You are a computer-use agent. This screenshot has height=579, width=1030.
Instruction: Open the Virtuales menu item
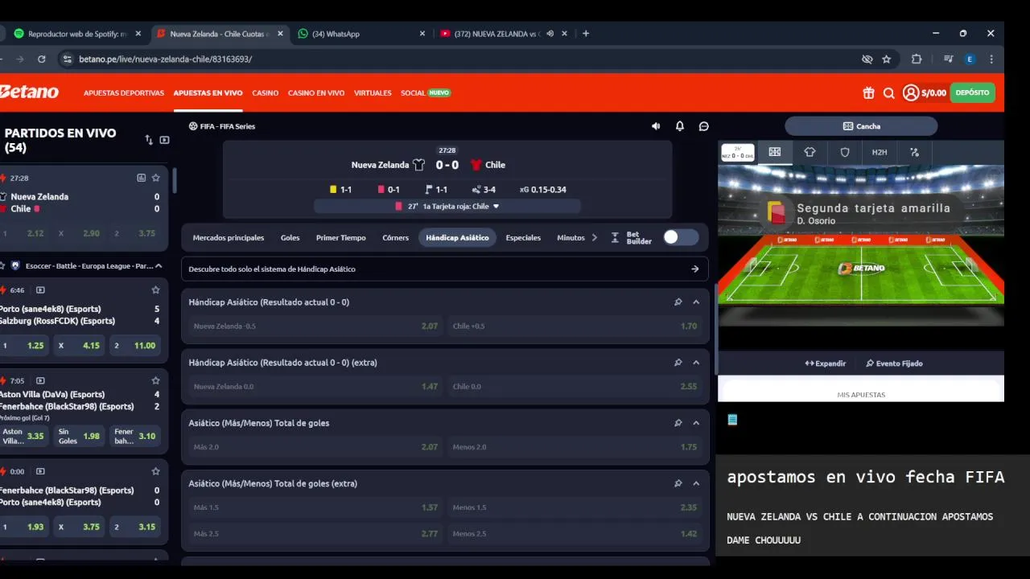[x=373, y=93]
